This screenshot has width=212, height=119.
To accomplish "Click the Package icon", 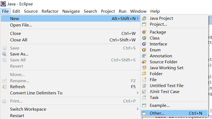I will pyautogui.click(x=144, y=32).
